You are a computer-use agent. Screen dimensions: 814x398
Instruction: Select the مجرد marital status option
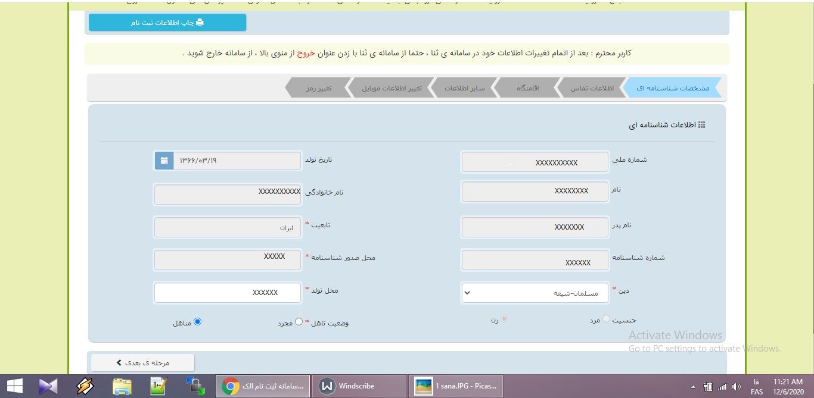[x=299, y=321]
